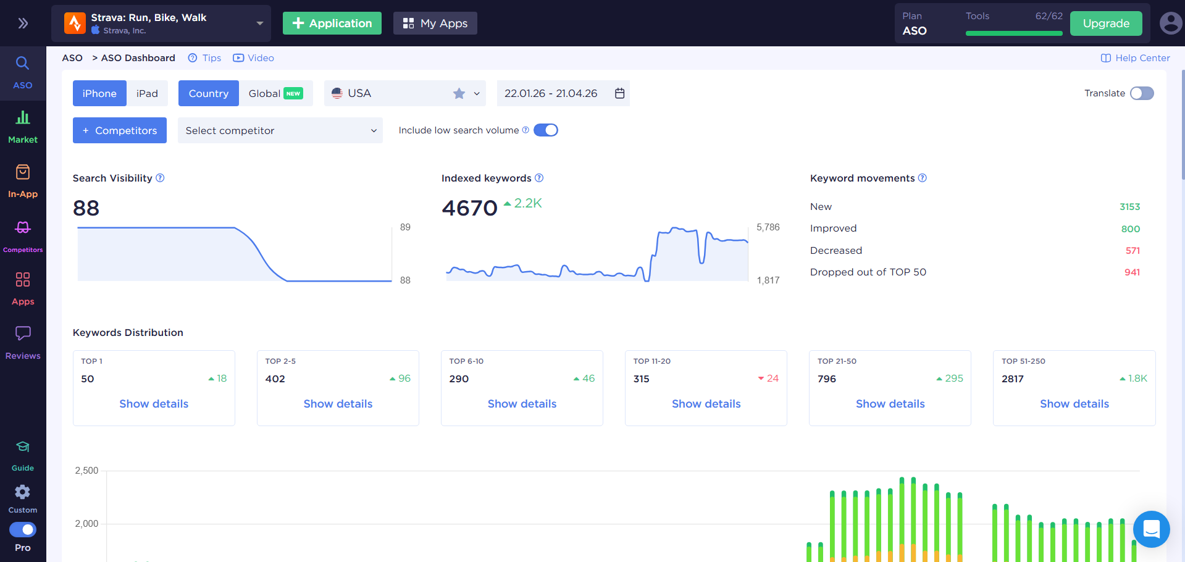
Task: Enable the Translate toggle
Action: [x=1141, y=93]
